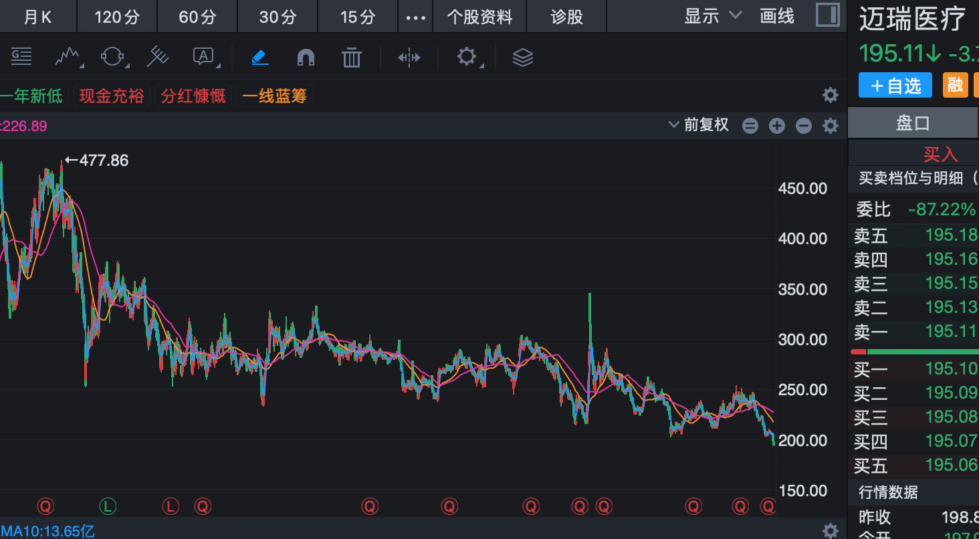Viewport: 979px width, 539px height.
Task: Switch to the 60分 chart period
Action: point(197,17)
